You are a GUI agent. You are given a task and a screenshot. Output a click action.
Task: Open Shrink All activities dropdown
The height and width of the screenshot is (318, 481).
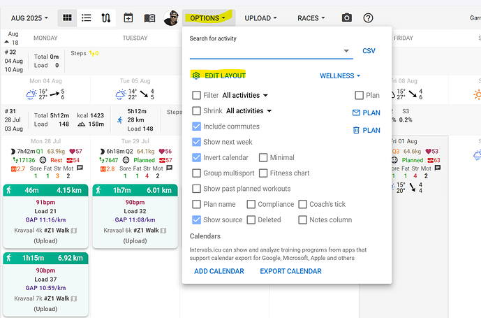249,111
